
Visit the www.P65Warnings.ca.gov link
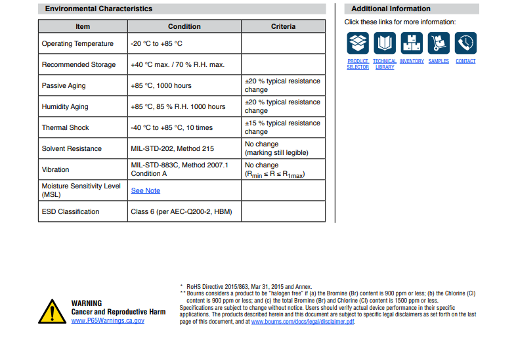108,320
